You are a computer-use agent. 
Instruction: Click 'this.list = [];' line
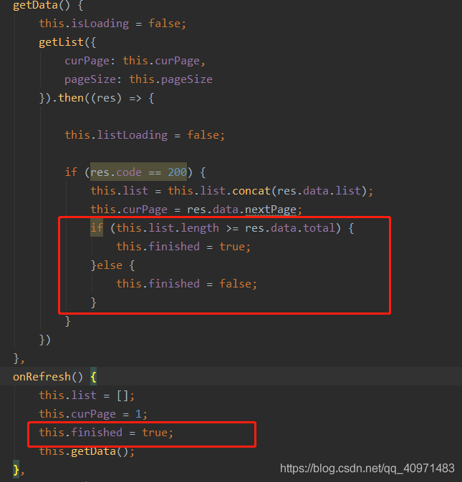tap(87, 395)
